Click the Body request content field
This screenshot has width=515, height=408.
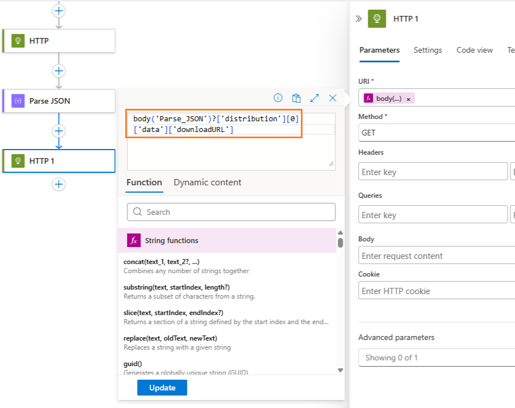437,255
